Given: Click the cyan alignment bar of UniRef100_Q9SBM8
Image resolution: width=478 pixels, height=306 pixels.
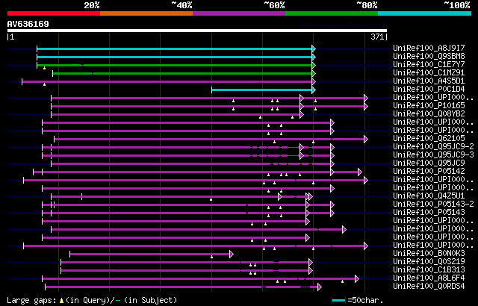Looking at the screenshot, I should (174, 57).
